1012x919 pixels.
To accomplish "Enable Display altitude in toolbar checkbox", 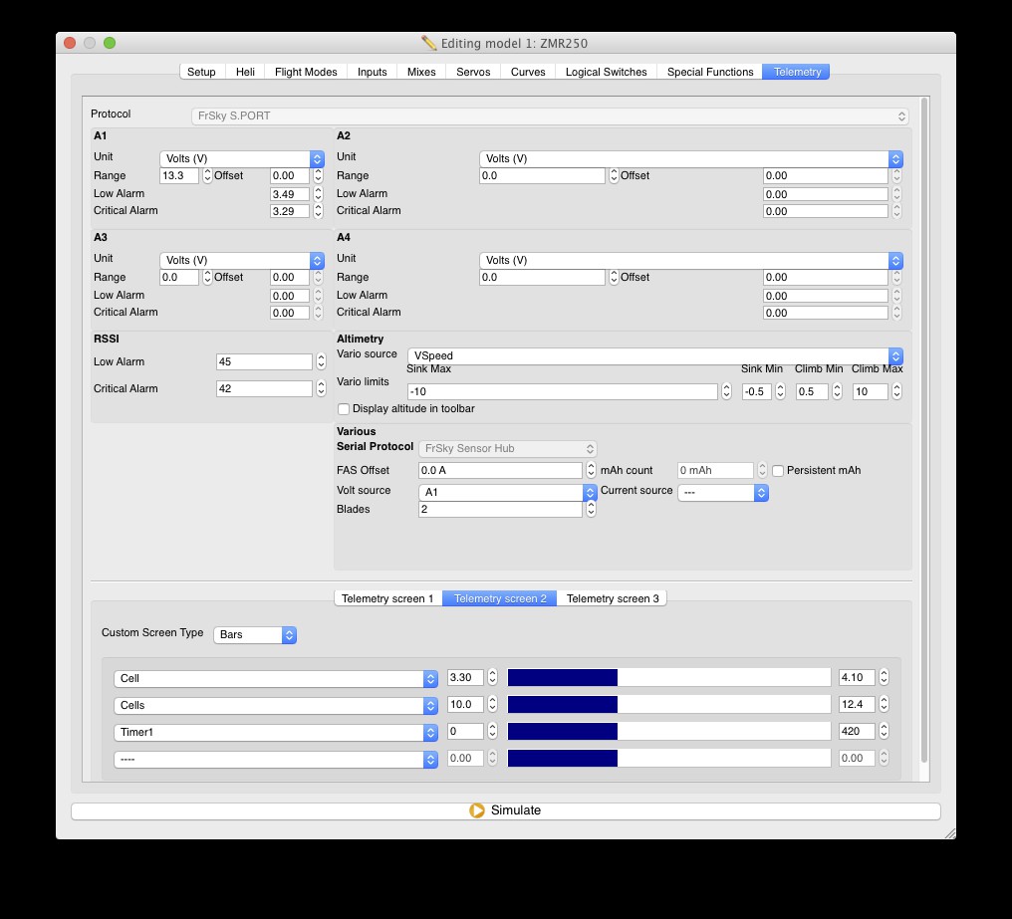I will pyautogui.click(x=344, y=409).
